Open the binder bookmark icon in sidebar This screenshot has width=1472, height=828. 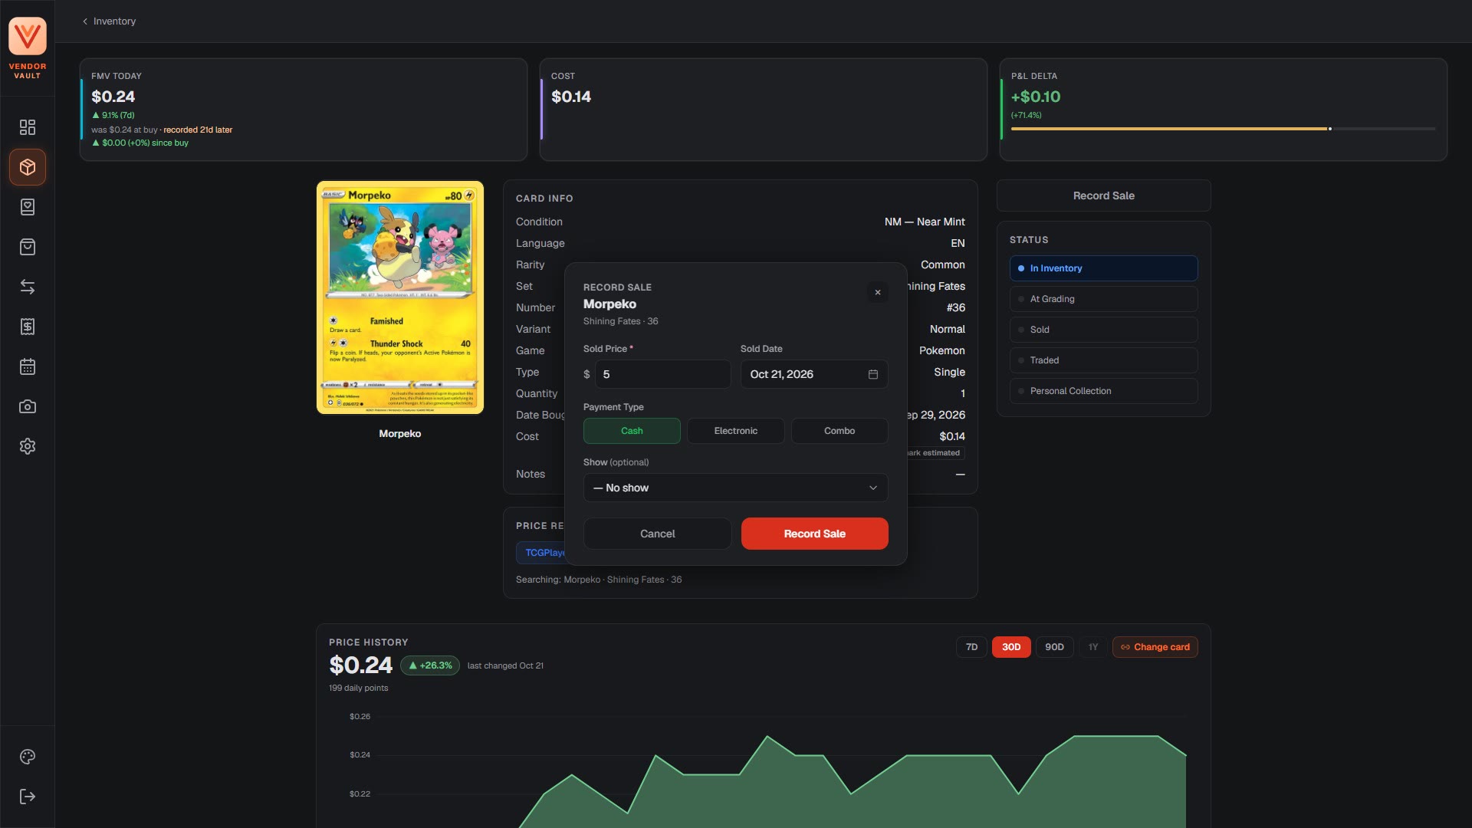click(28, 207)
